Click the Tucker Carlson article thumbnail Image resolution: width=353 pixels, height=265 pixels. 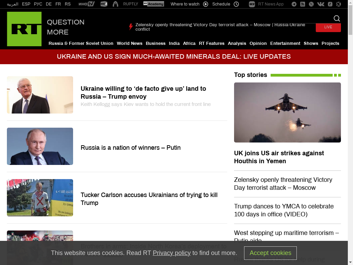[40, 198]
